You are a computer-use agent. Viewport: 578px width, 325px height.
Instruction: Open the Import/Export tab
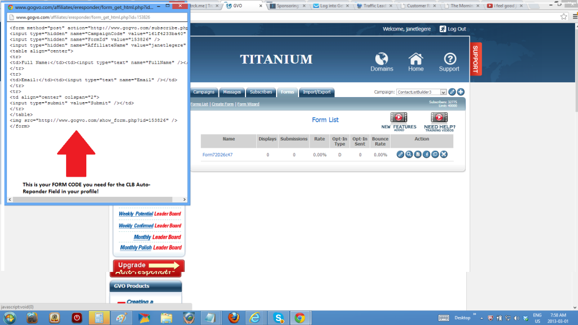pyautogui.click(x=317, y=92)
